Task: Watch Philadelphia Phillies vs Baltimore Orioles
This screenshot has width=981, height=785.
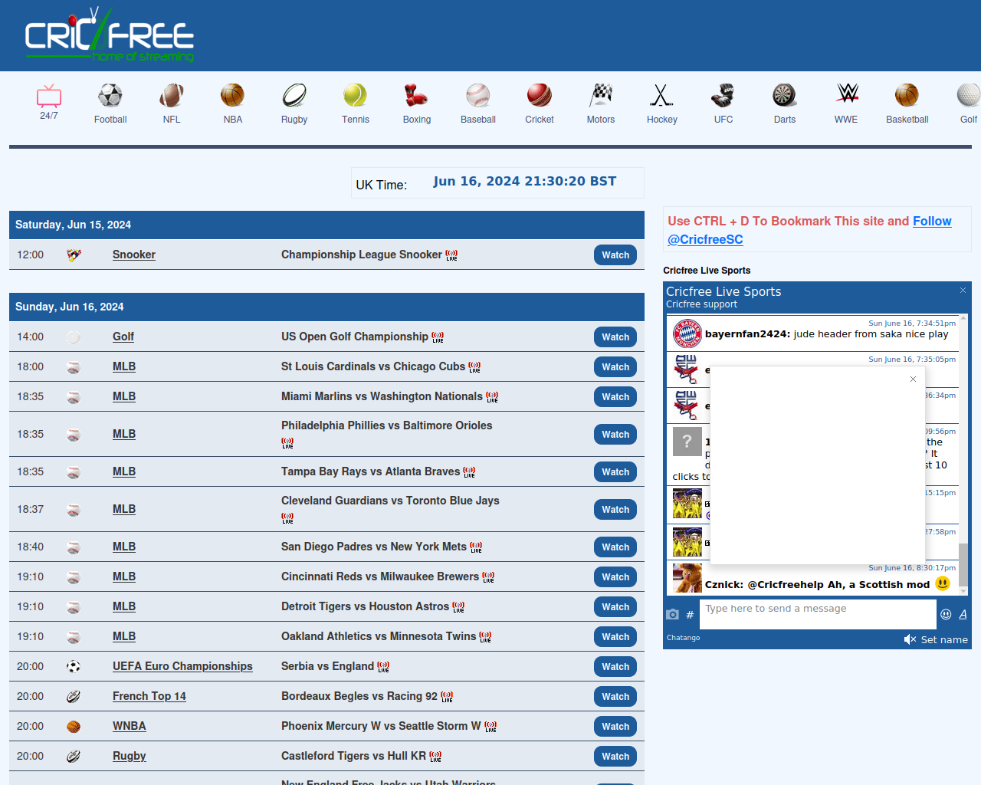Action: pos(615,435)
